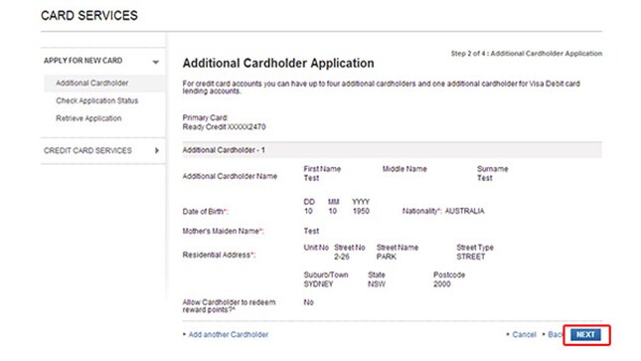Open Apply For New Card menu heading
The image size is (641, 361).
[x=83, y=61]
